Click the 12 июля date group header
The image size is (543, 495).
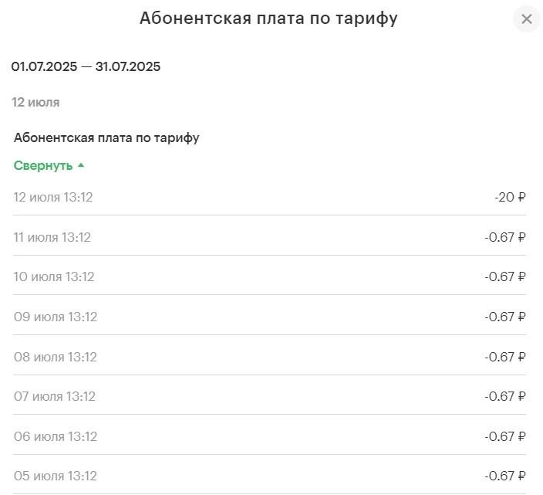[x=35, y=102]
